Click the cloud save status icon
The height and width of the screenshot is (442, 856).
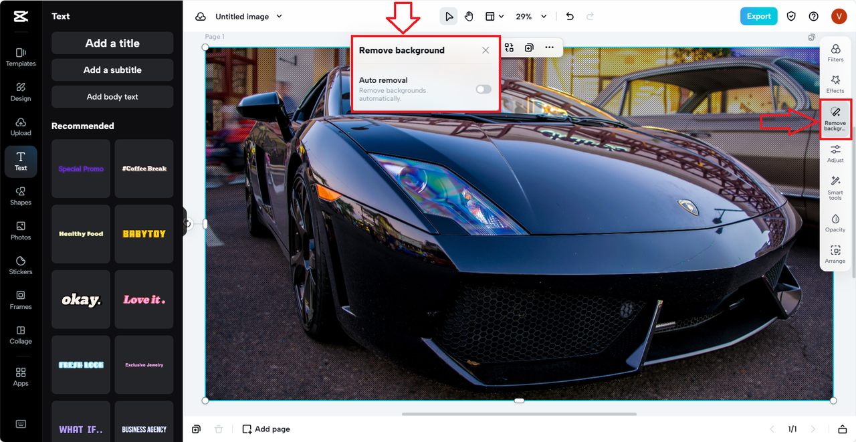(x=201, y=17)
